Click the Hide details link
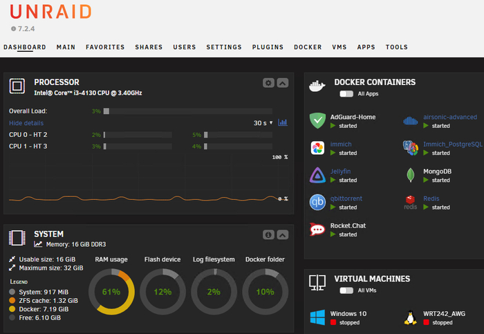 [x=26, y=122]
